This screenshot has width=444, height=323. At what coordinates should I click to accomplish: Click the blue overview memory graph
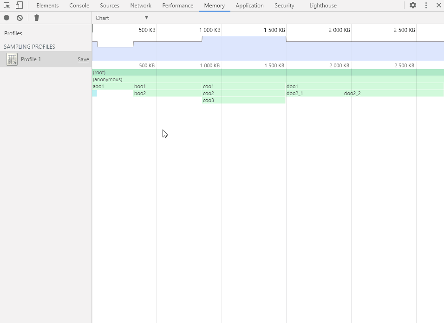pyautogui.click(x=268, y=48)
